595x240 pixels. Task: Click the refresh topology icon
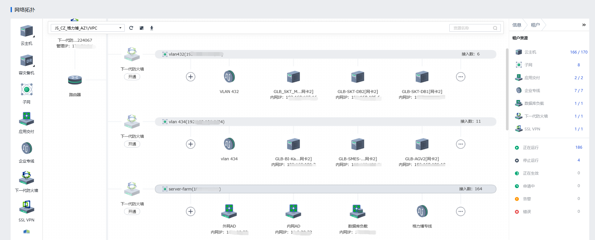(x=131, y=28)
